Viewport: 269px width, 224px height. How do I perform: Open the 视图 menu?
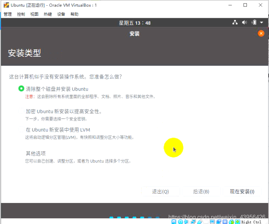34,14
